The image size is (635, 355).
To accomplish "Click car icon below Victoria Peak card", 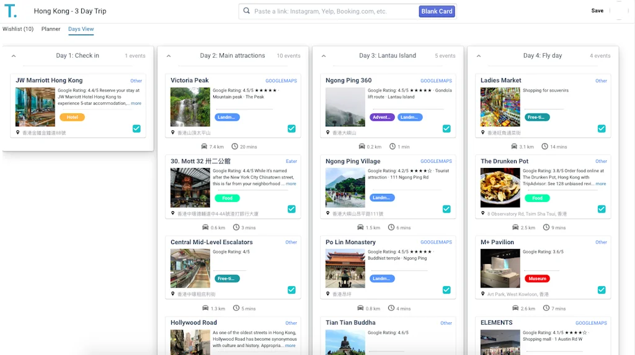I will tap(205, 147).
